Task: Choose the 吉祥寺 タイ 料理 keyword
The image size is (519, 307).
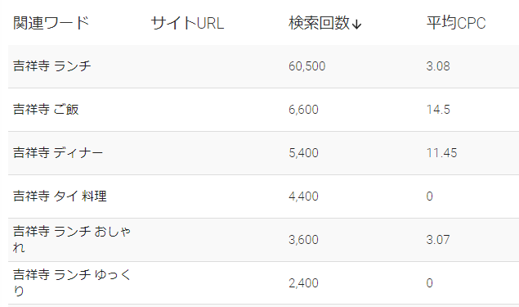Action: click(60, 196)
